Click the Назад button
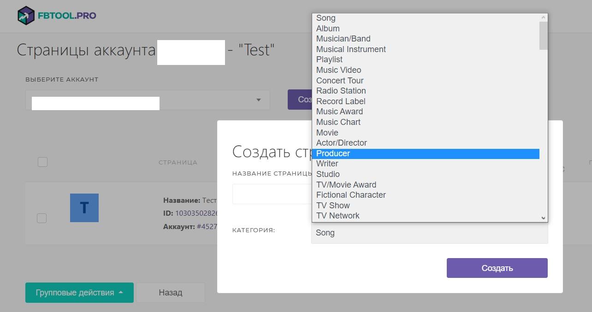Viewport: 592px width, 312px height. click(x=170, y=293)
